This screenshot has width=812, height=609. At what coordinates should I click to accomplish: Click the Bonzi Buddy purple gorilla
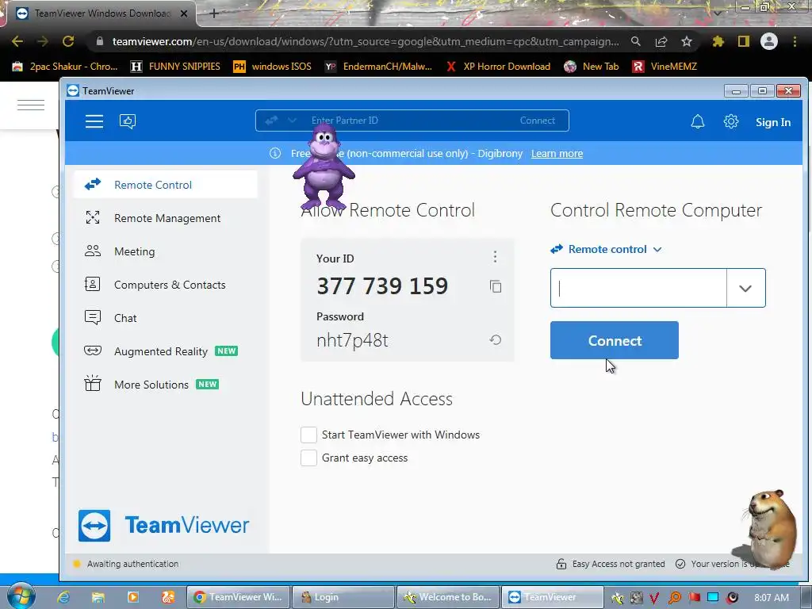click(x=324, y=167)
